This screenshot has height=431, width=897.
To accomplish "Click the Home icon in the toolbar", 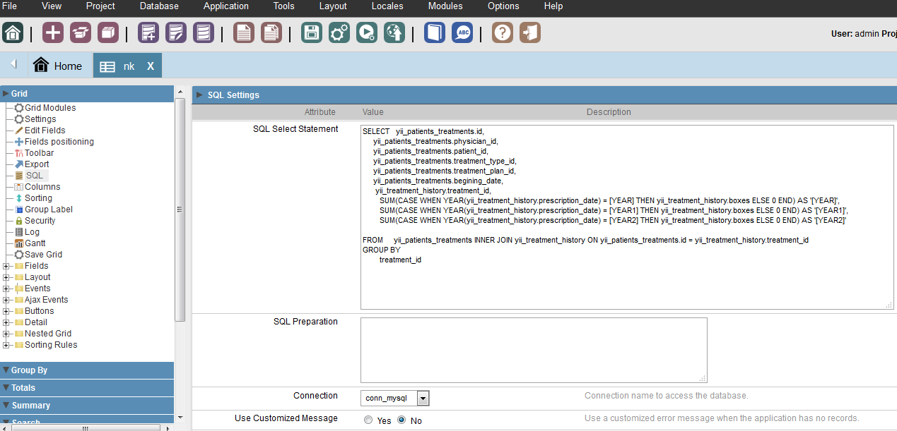I will point(13,32).
